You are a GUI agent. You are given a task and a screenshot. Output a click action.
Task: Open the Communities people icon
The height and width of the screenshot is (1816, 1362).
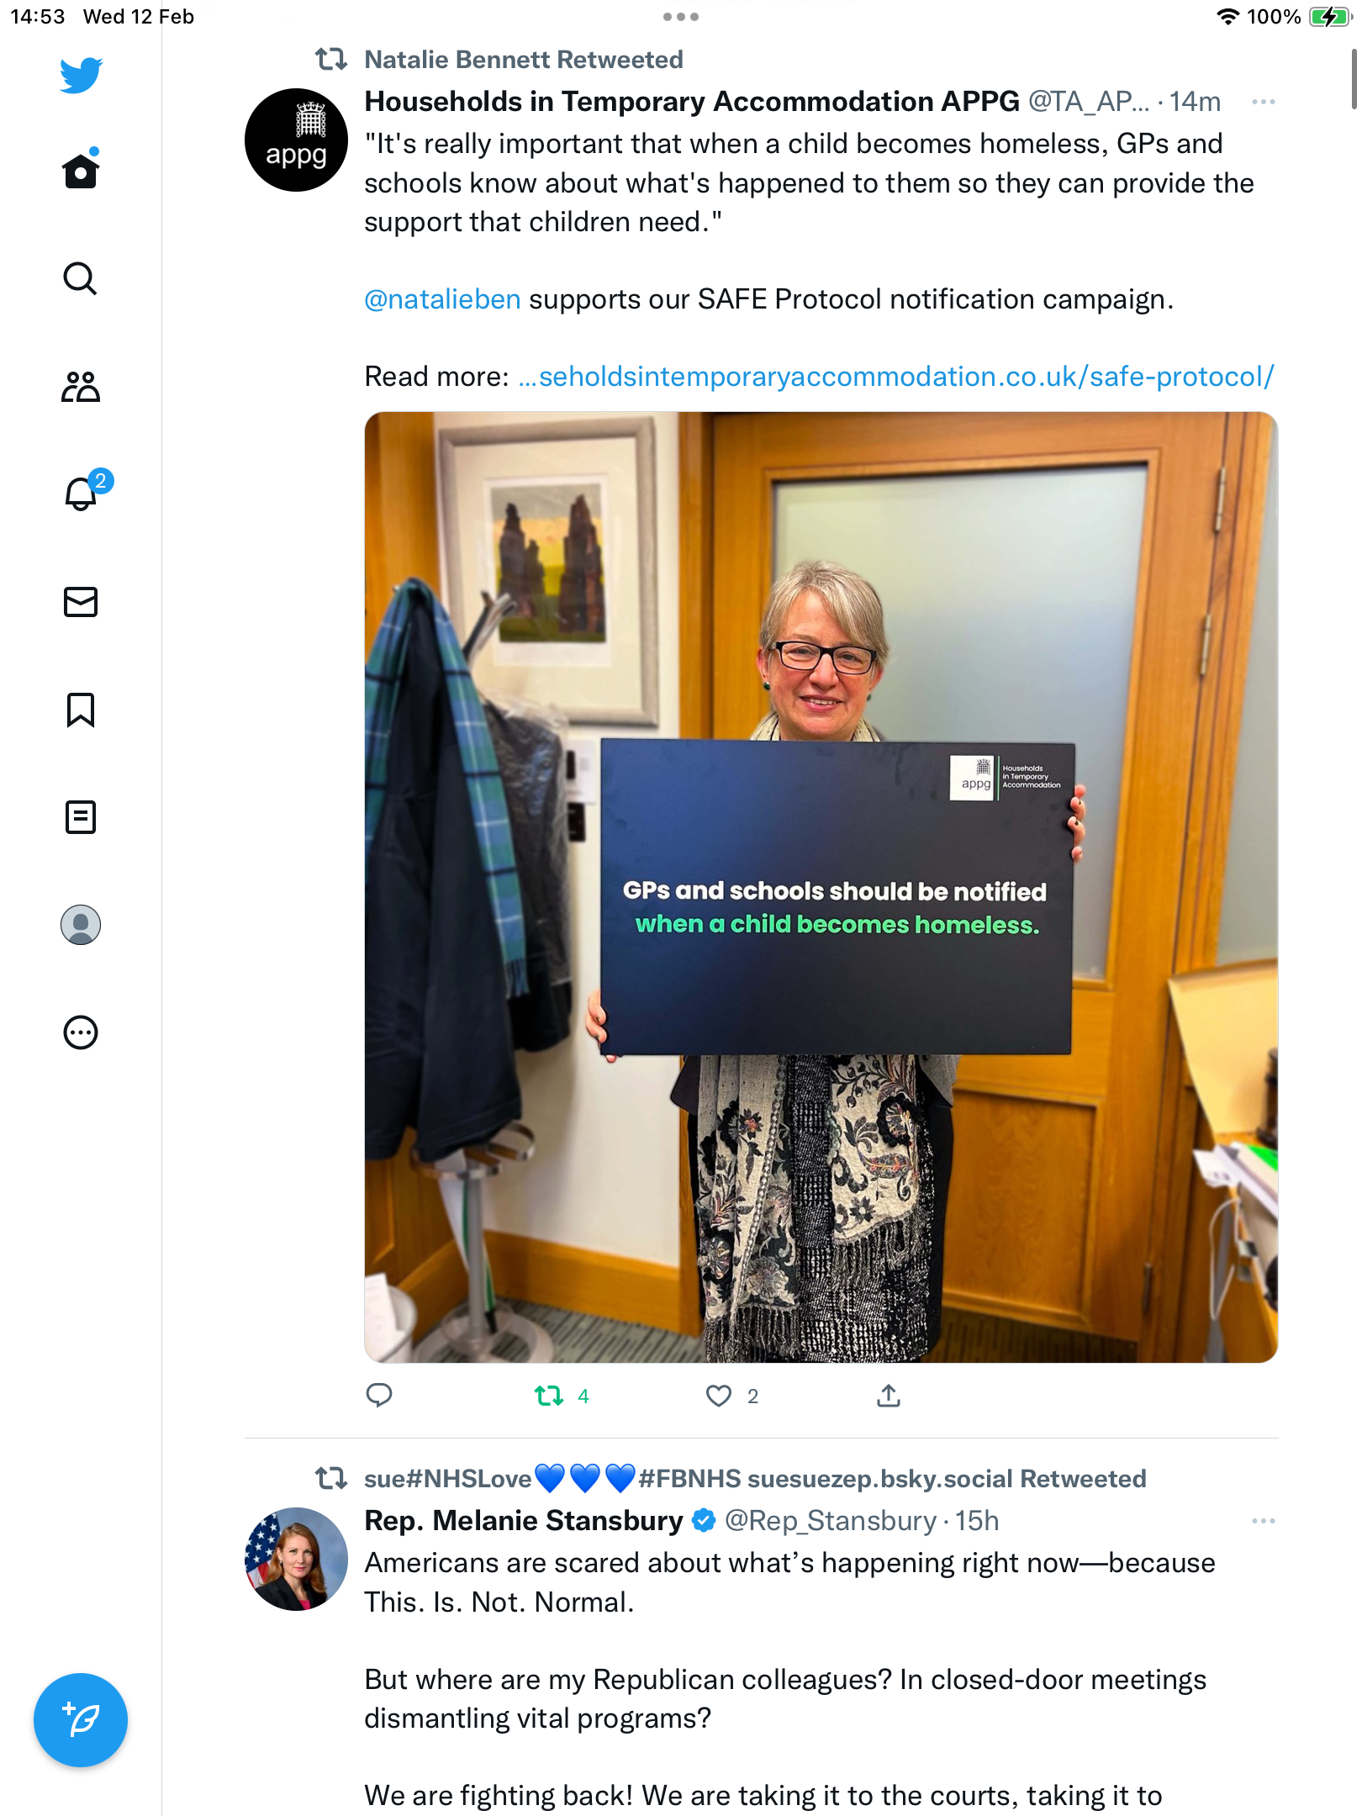tap(81, 387)
